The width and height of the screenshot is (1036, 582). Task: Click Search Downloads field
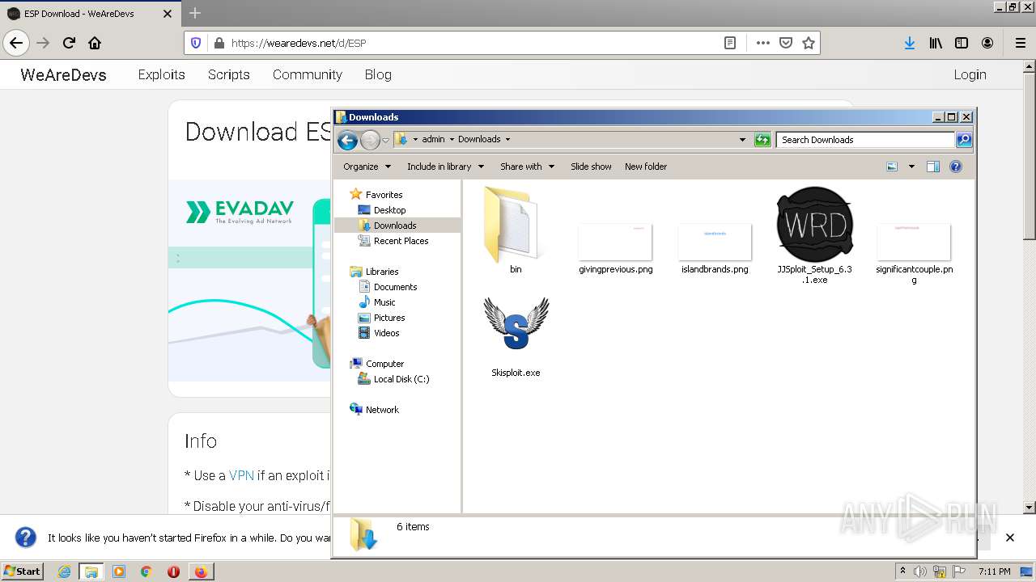click(865, 140)
